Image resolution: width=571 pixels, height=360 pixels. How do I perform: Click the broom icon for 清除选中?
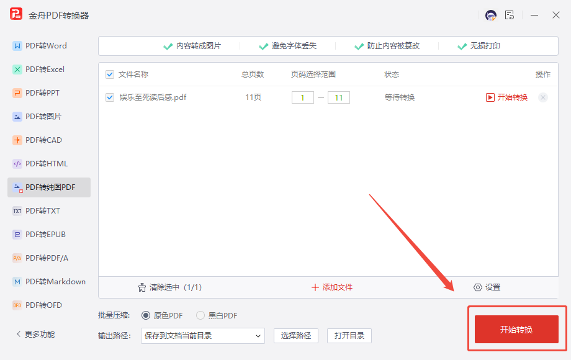point(142,287)
